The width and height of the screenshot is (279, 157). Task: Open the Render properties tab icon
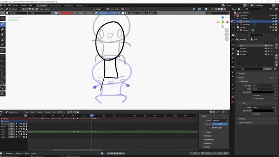coord(233,45)
